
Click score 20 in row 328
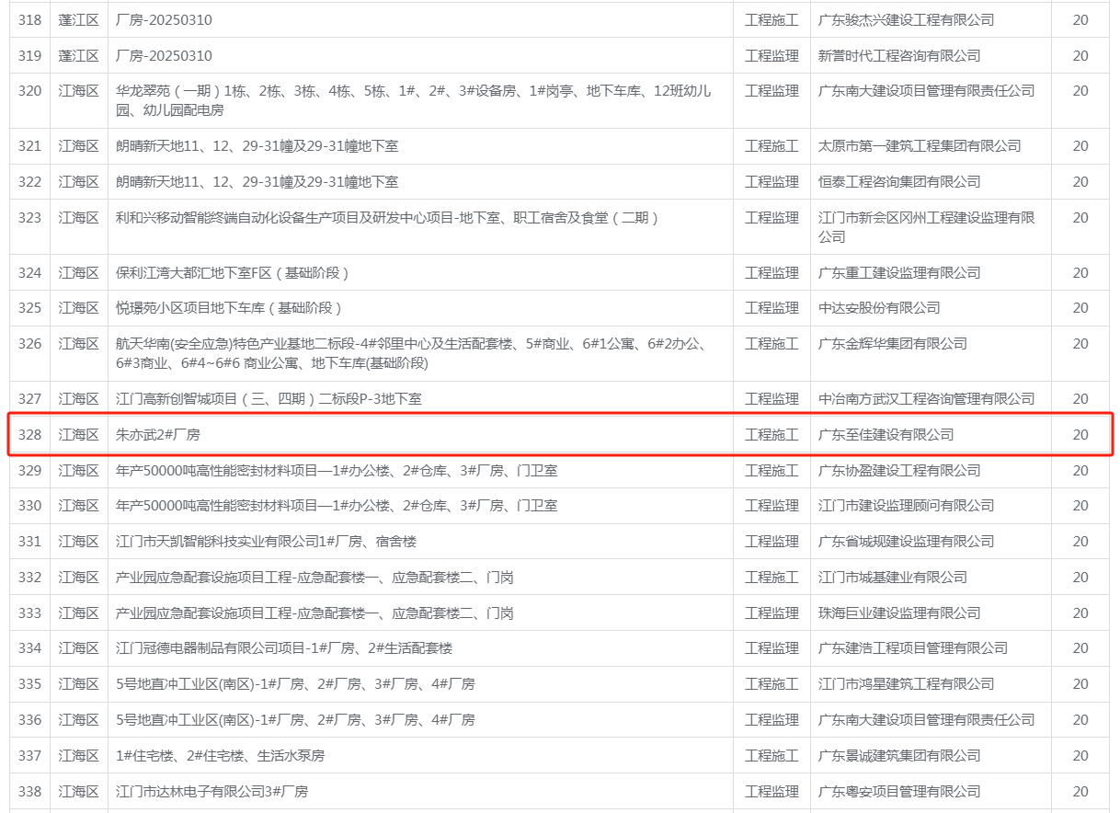point(1080,434)
